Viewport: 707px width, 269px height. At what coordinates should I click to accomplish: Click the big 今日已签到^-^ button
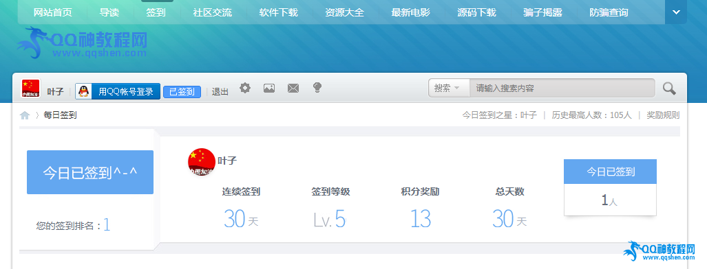90,172
